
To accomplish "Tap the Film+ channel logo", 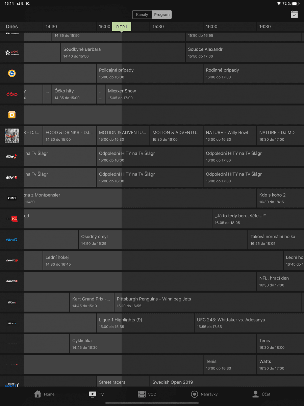I will (12, 240).
